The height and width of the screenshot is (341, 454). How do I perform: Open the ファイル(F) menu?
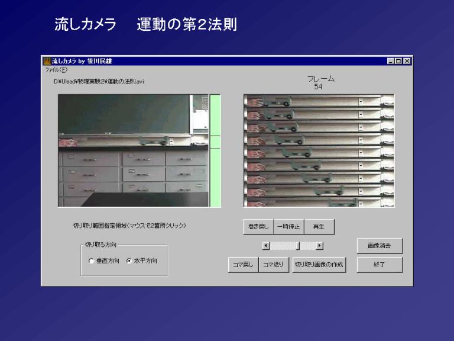[x=56, y=69]
